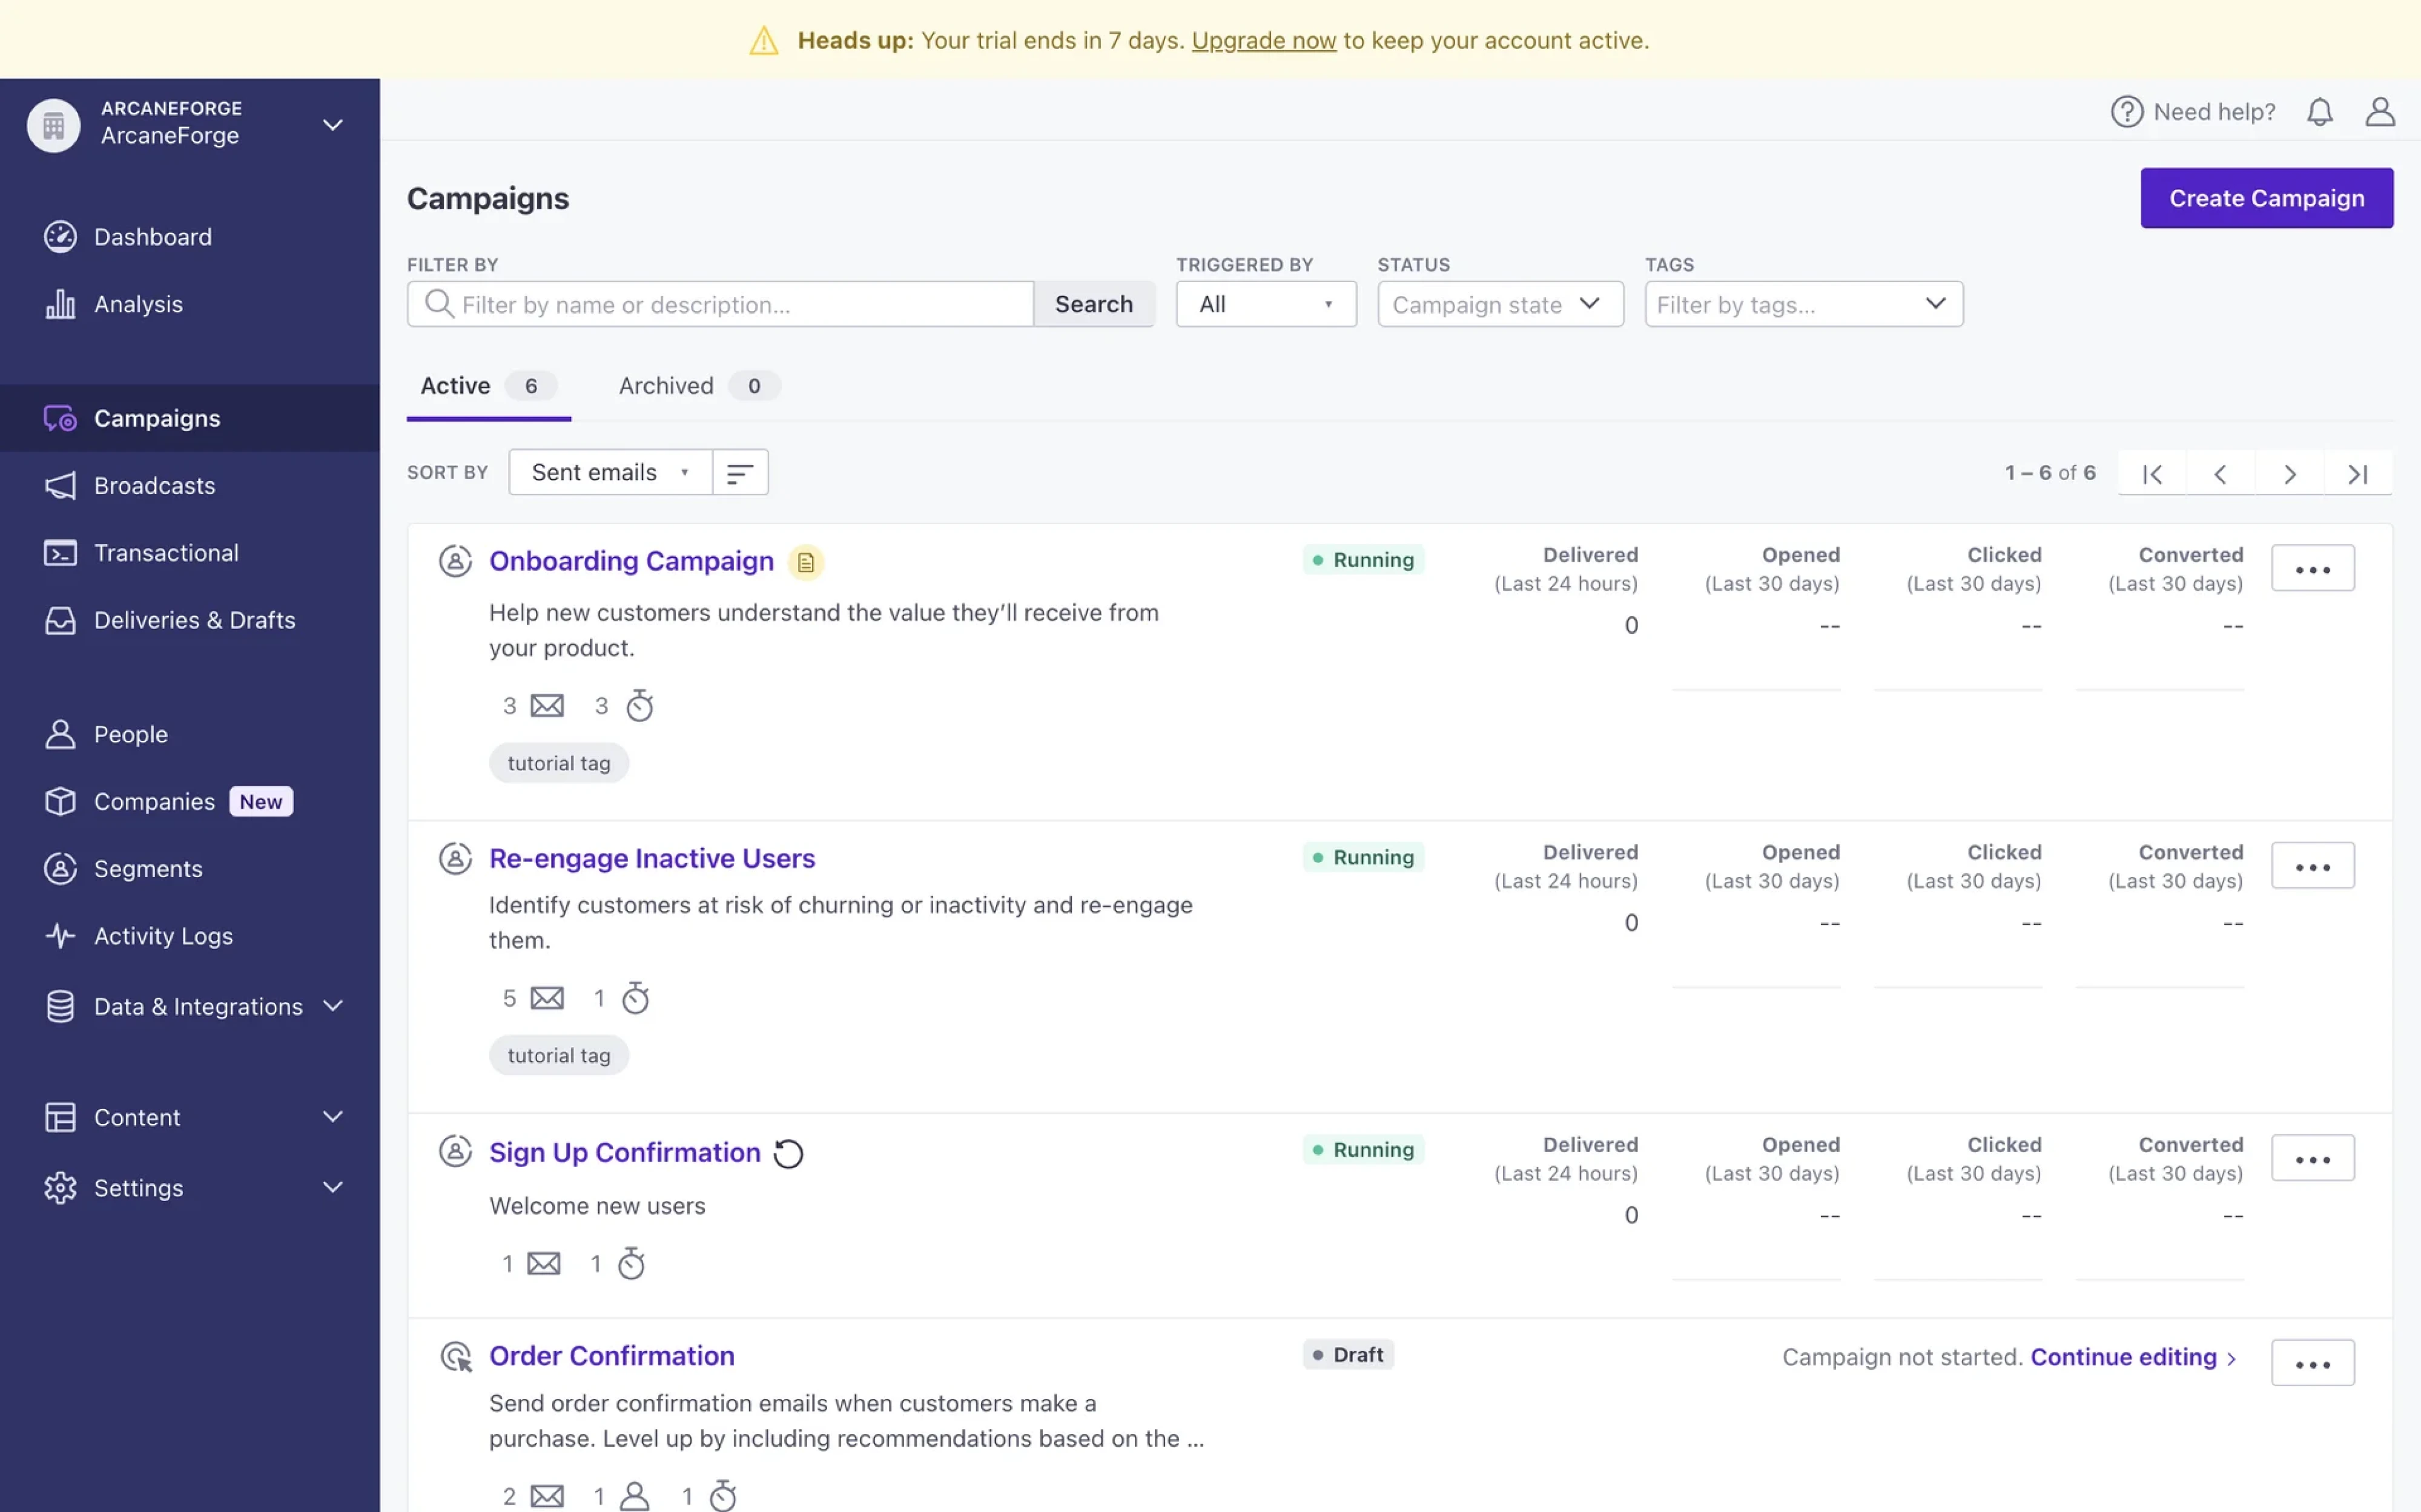Screen dimensions: 2421x1512
Task: Open the Filter by tags dropdown
Action: point(1804,304)
